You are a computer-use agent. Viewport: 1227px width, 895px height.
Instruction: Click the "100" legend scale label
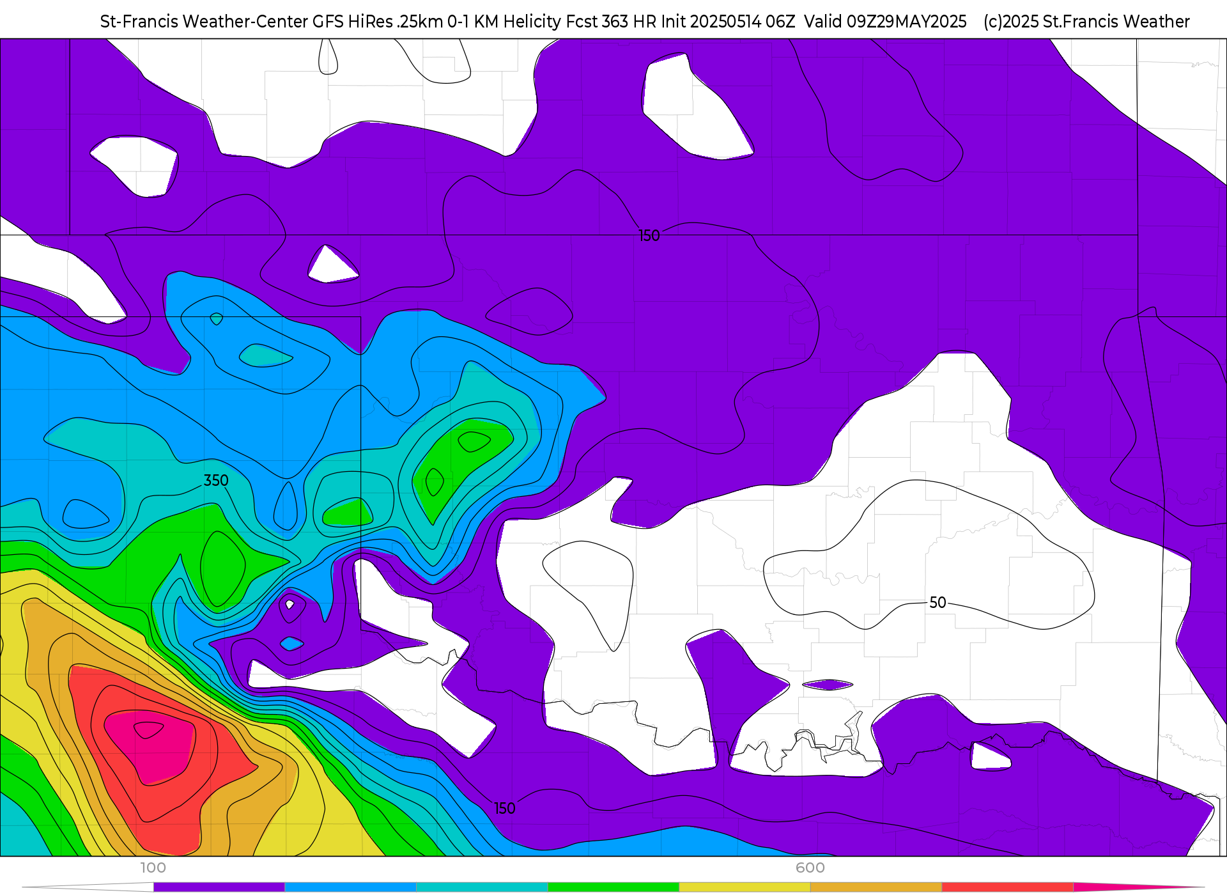[x=153, y=868]
